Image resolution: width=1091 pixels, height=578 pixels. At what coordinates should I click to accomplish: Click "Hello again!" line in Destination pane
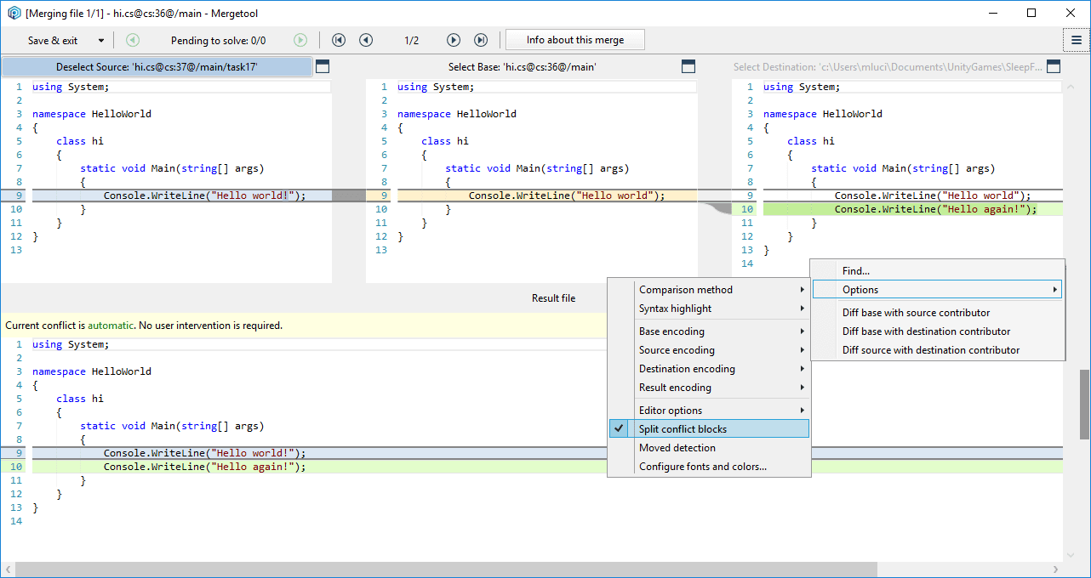click(x=912, y=209)
